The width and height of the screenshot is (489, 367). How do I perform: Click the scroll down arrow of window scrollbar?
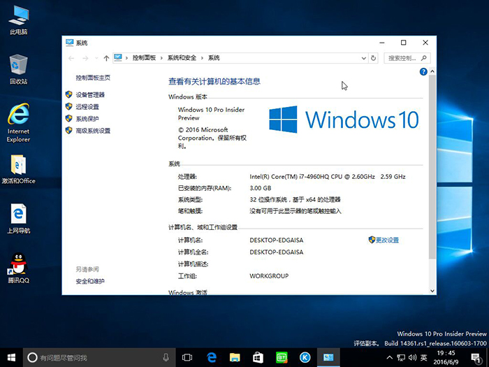click(432, 290)
